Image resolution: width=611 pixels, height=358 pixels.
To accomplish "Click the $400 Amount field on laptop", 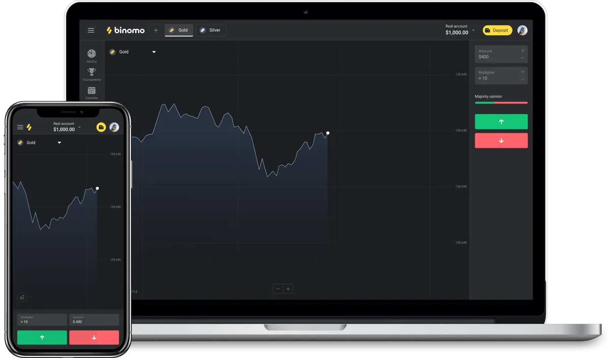I will point(501,54).
